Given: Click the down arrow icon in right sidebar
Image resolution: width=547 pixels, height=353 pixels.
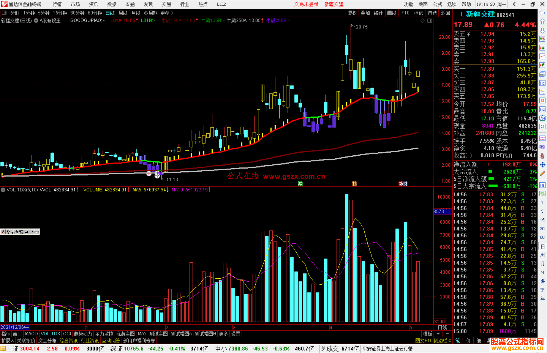Looking at the screenshot, I should tap(542, 30).
